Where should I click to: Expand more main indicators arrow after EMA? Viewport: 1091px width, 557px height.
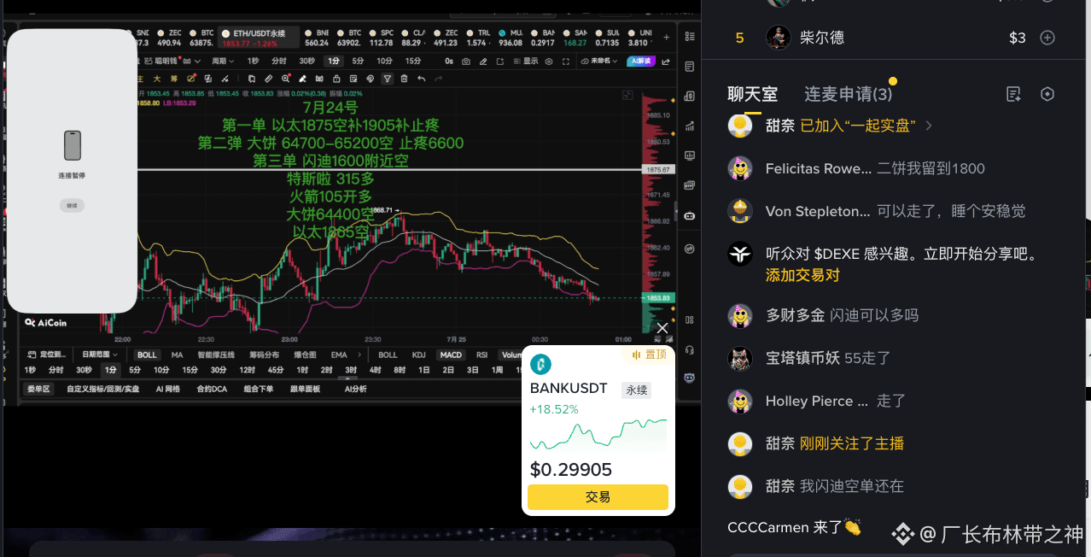click(359, 355)
